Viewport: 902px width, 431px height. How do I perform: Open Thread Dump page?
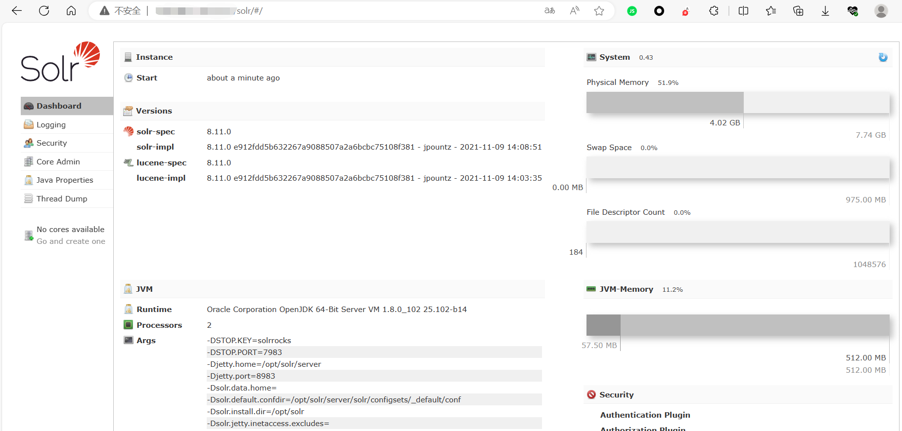[62, 199]
